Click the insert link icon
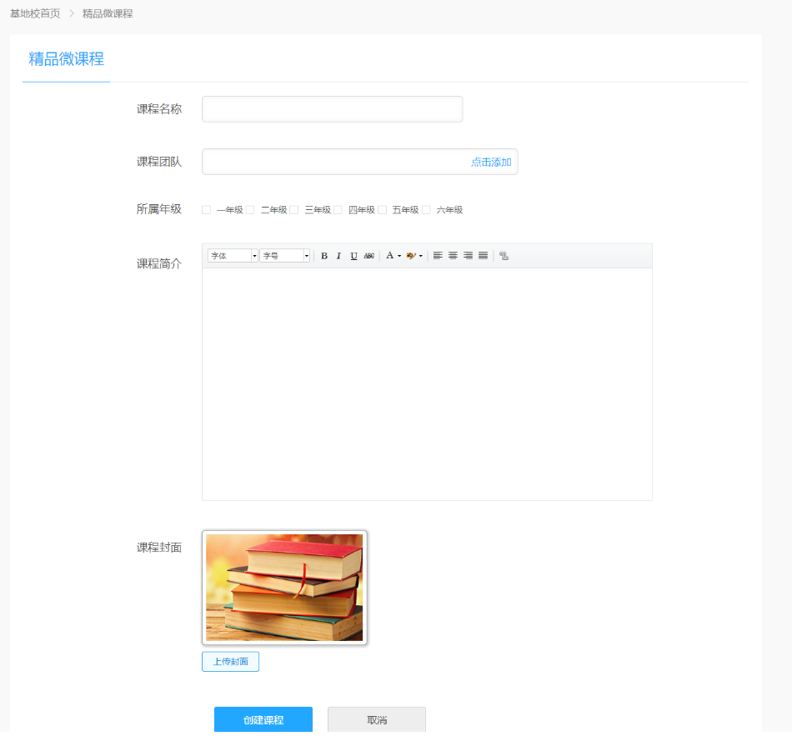This screenshot has height=741, width=792. click(x=504, y=256)
